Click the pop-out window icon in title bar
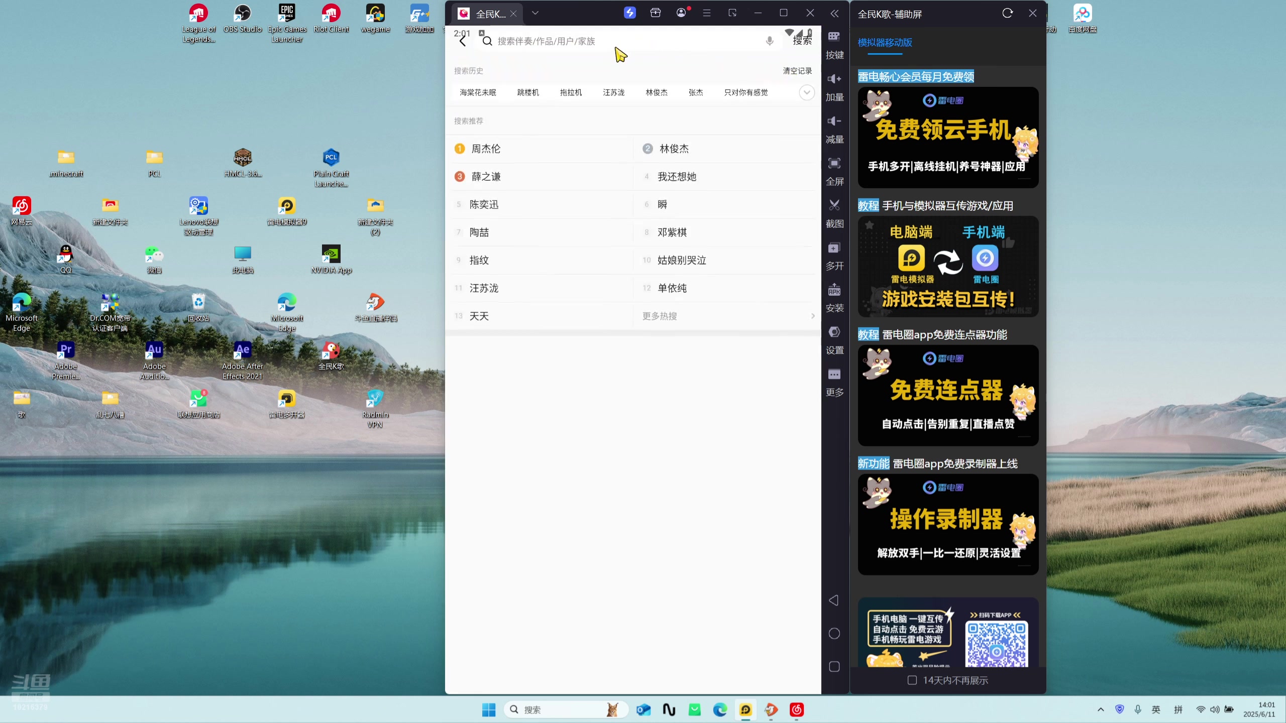Viewport: 1286px width, 723px height. point(732,13)
